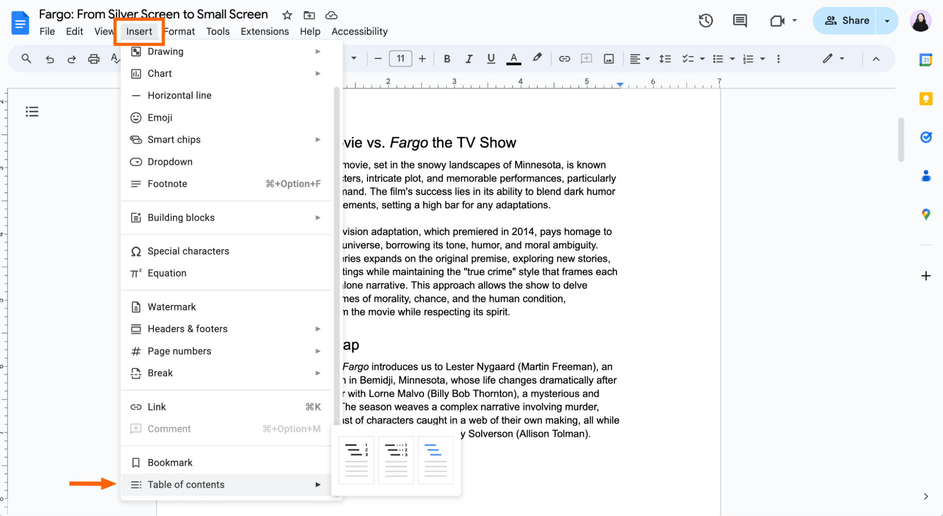
Task: Show the document outline icon
Action: pyautogui.click(x=32, y=112)
